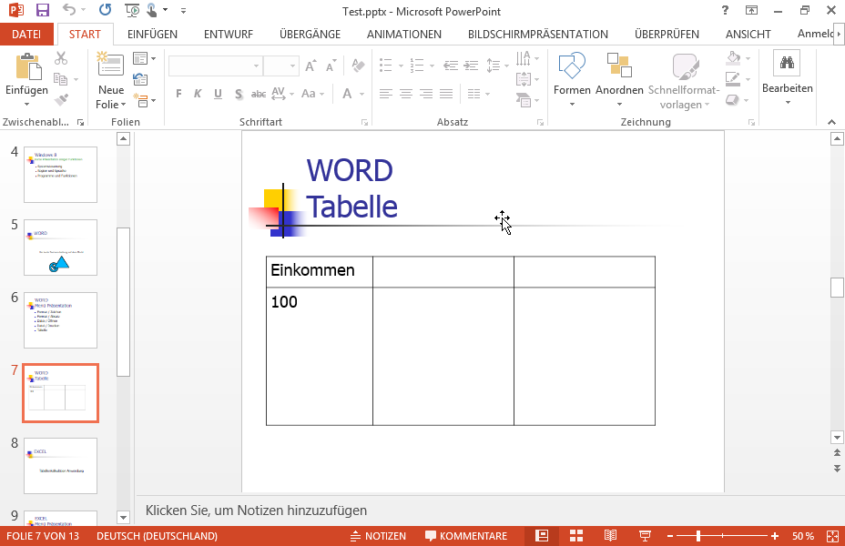Image resolution: width=845 pixels, height=546 pixels.
Task: Undo the last action
Action: tap(69, 10)
